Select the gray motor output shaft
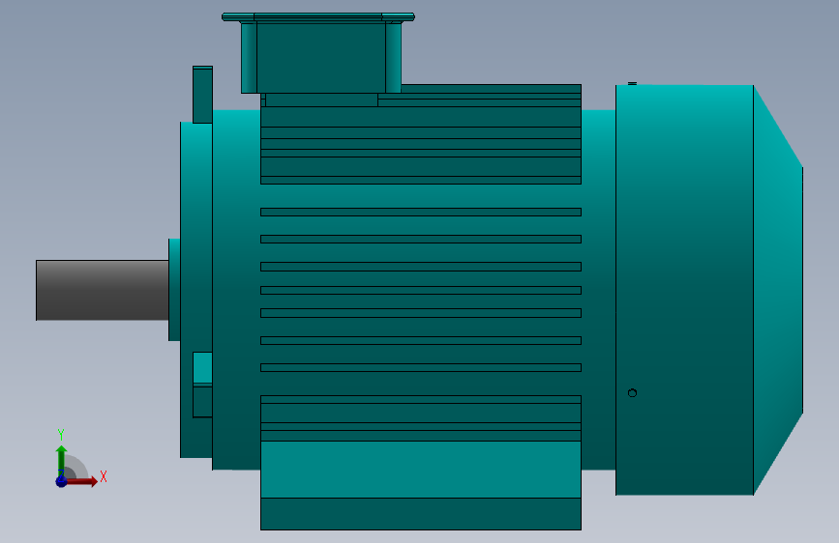The width and height of the screenshot is (839, 543). (x=103, y=290)
